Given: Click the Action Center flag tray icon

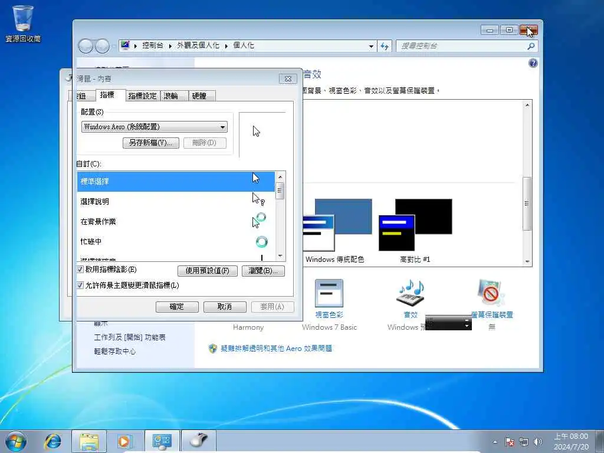Looking at the screenshot, I should pyautogui.click(x=510, y=442).
